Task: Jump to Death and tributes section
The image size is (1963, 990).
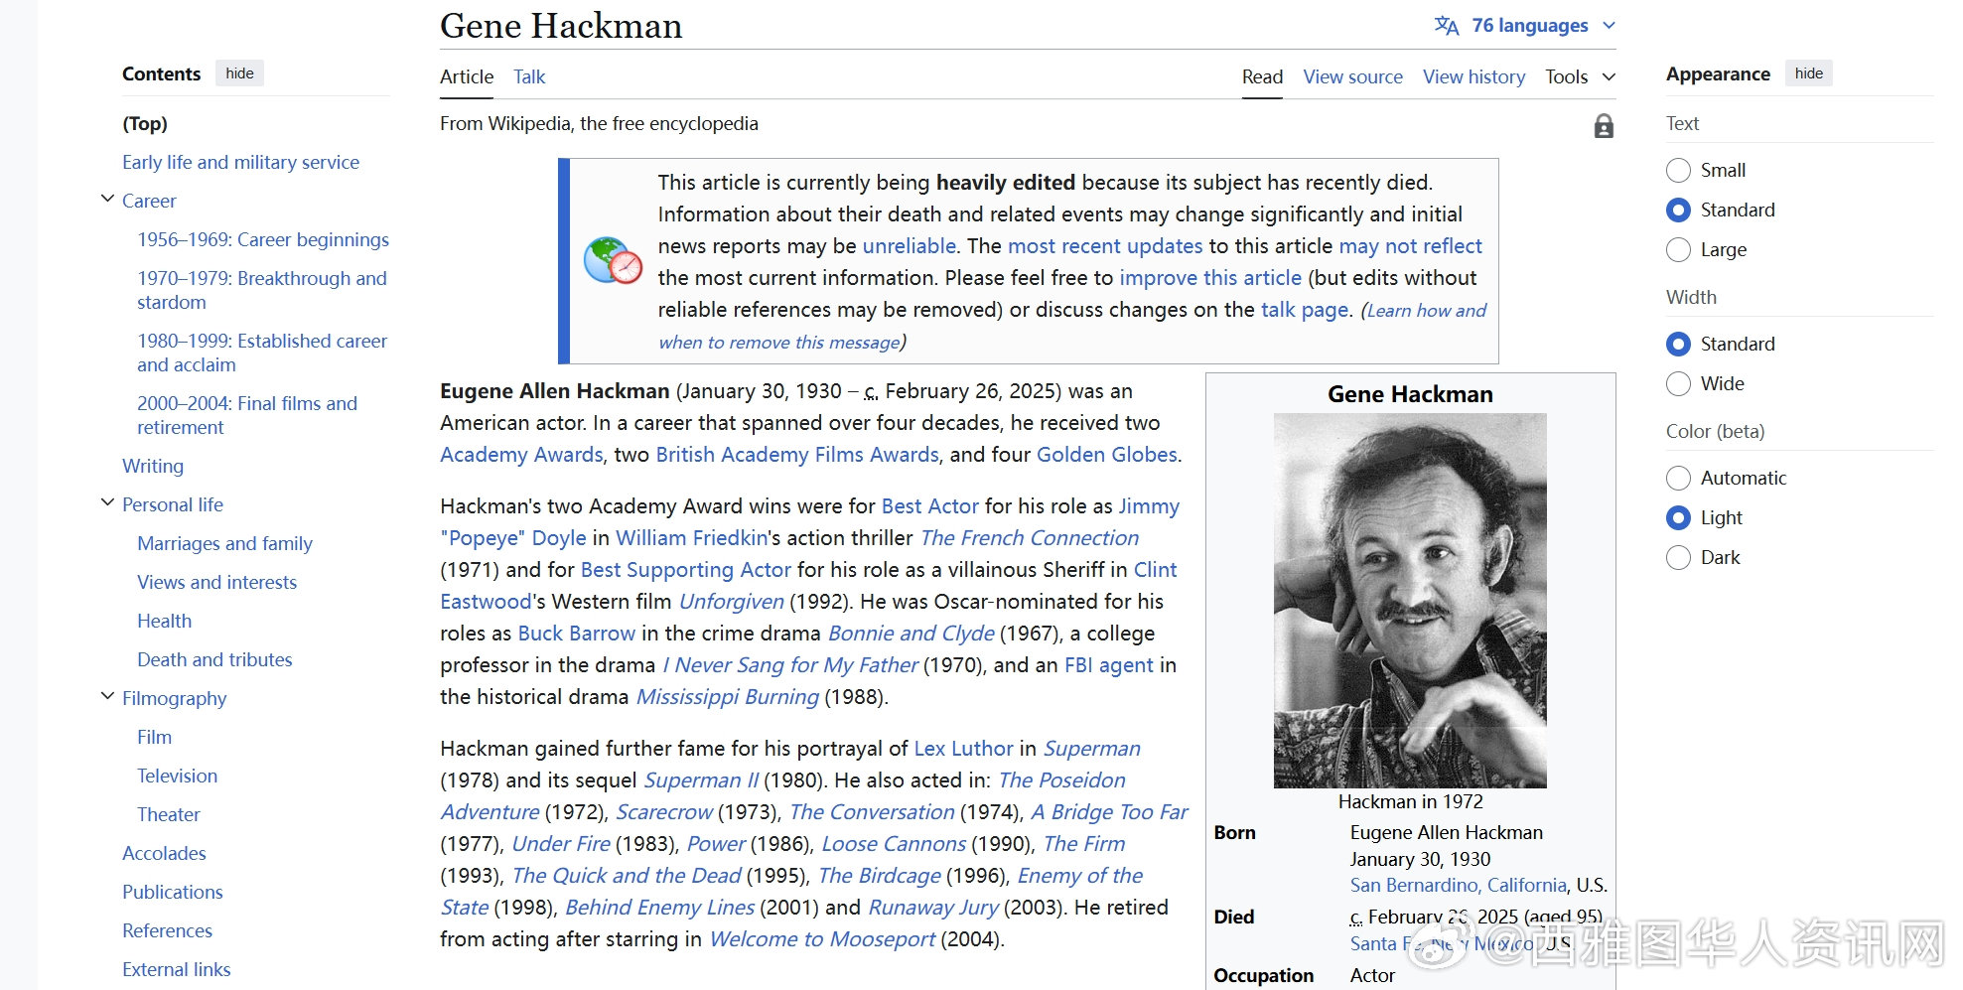Action: click(x=214, y=659)
